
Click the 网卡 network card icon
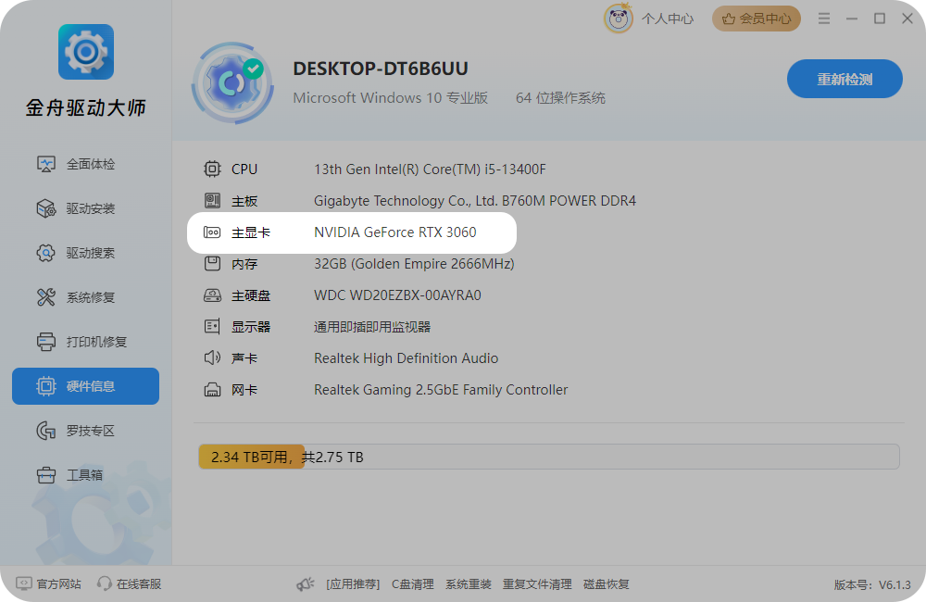tap(212, 390)
